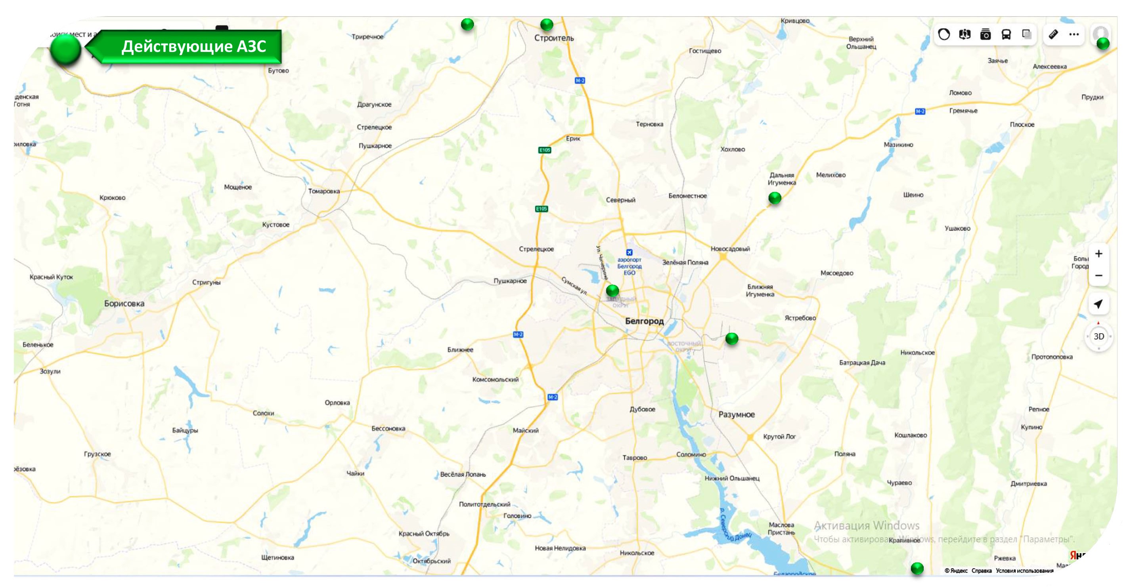Click the Крутой Лог label
Viewport: 1129px width, 588px height.
(x=779, y=436)
